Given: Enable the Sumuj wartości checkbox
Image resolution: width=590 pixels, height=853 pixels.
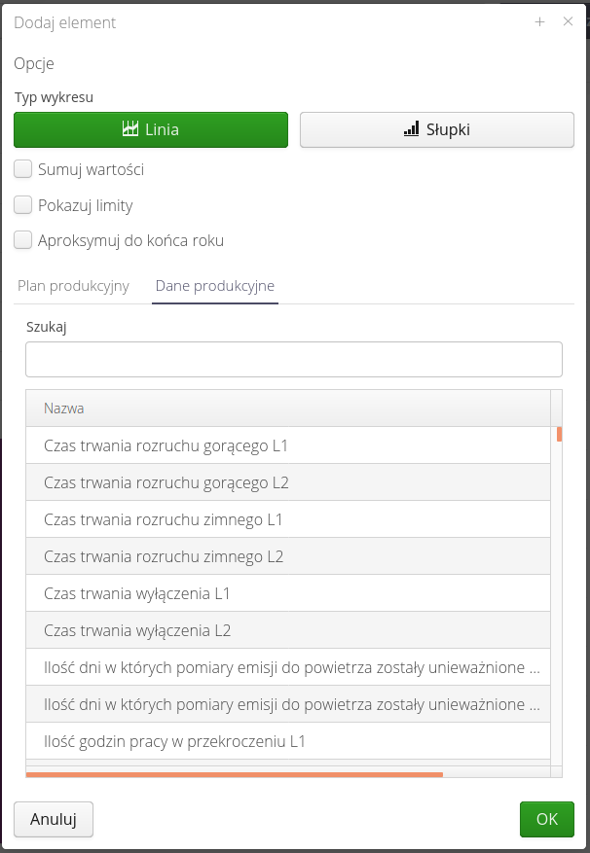Looking at the screenshot, I should click(23, 169).
